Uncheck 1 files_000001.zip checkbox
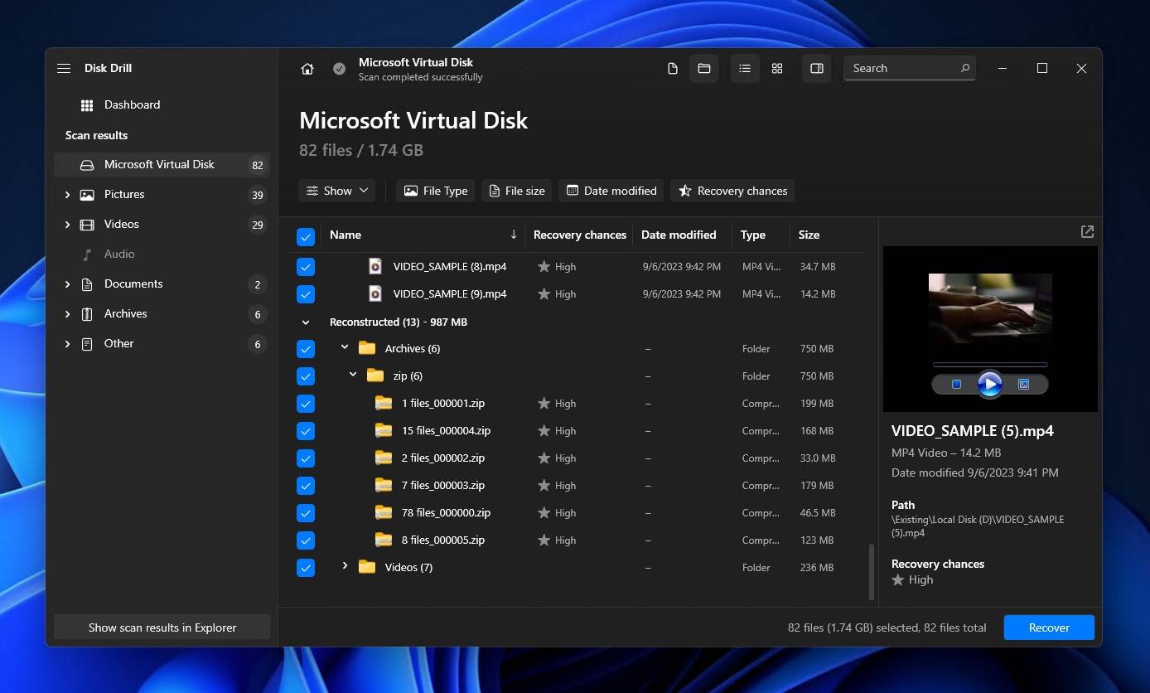The width and height of the screenshot is (1150, 693). [306, 404]
